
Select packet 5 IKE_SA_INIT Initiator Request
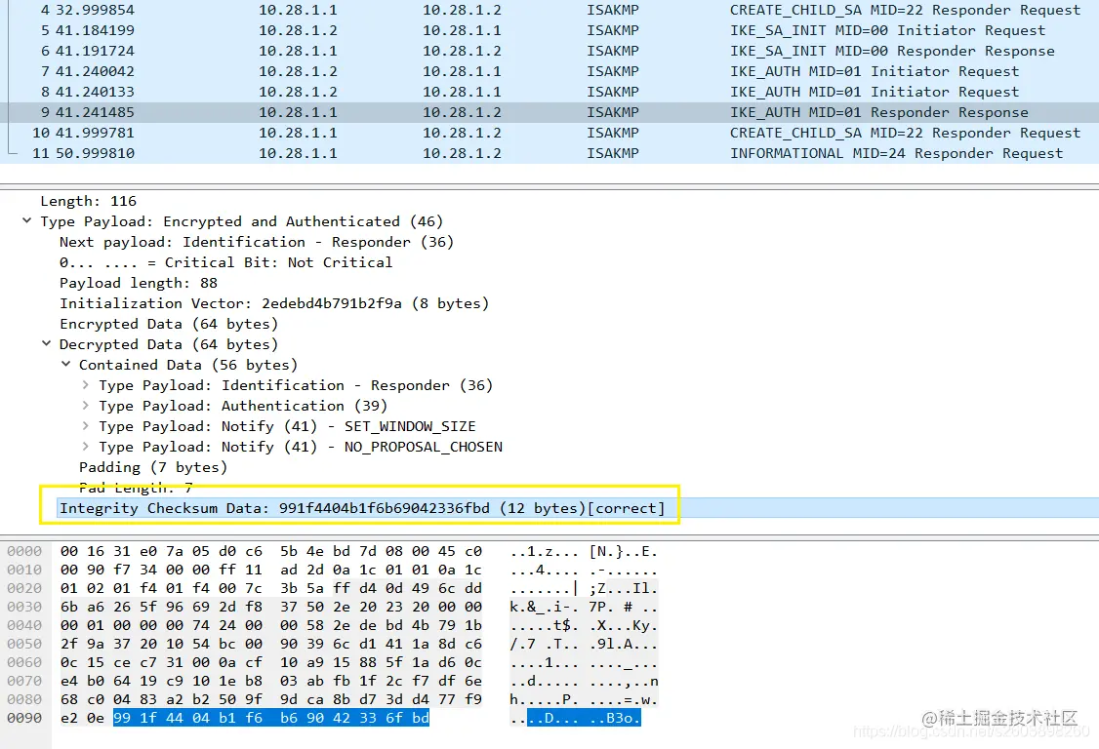(x=549, y=30)
